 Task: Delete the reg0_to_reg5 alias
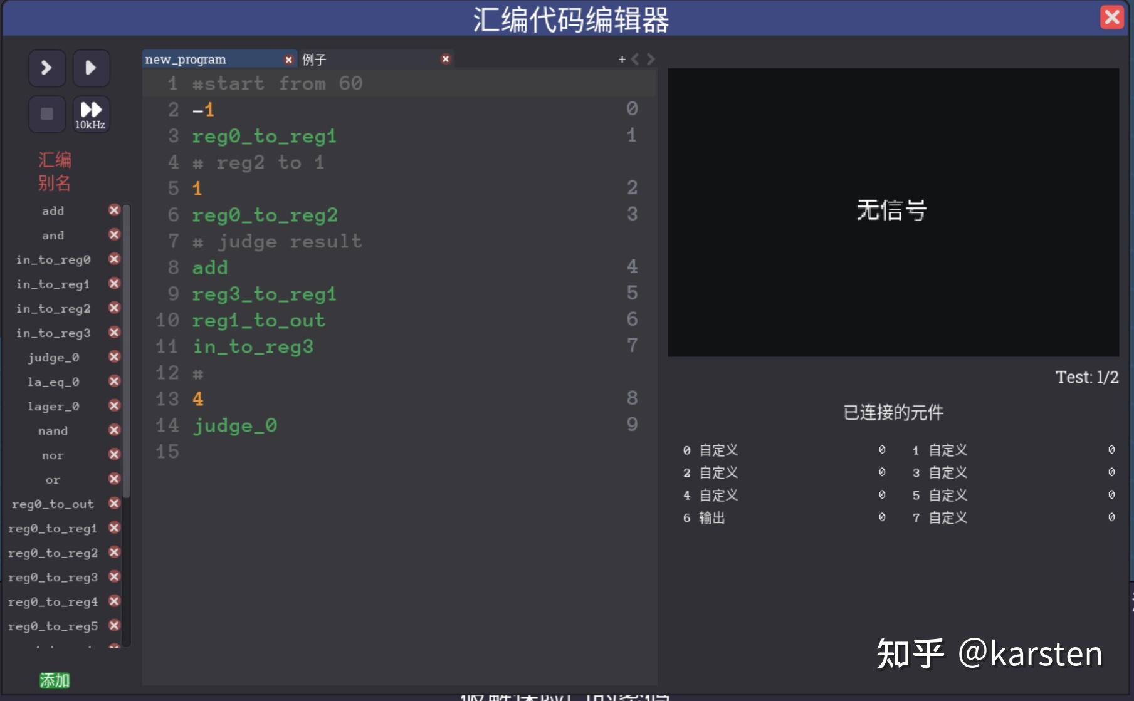[x=114, y=625]
